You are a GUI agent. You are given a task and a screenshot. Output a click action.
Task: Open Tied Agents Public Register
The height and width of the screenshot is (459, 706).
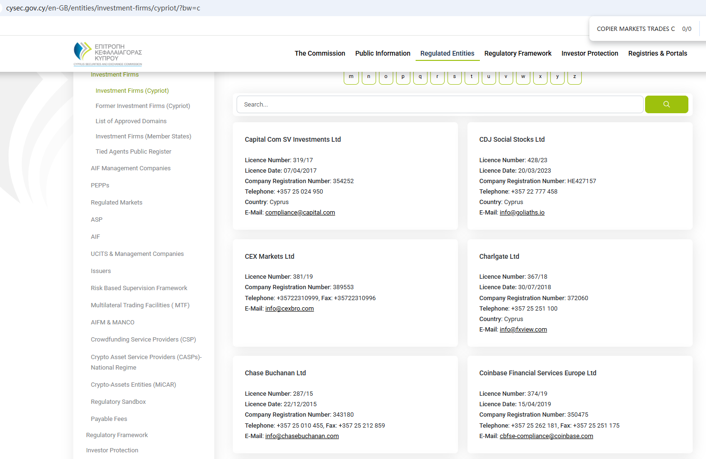click(133, 152)
